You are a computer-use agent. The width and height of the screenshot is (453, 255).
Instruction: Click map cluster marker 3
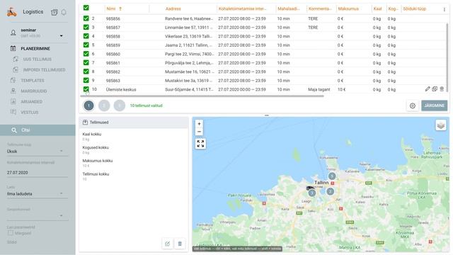tap(311, 193)
